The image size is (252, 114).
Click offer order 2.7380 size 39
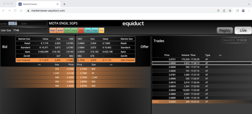pyautogui.click(x=113, y=73)
